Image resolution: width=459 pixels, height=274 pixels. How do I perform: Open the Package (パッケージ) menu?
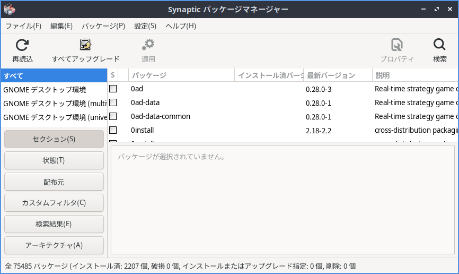[x=103, y=25]
